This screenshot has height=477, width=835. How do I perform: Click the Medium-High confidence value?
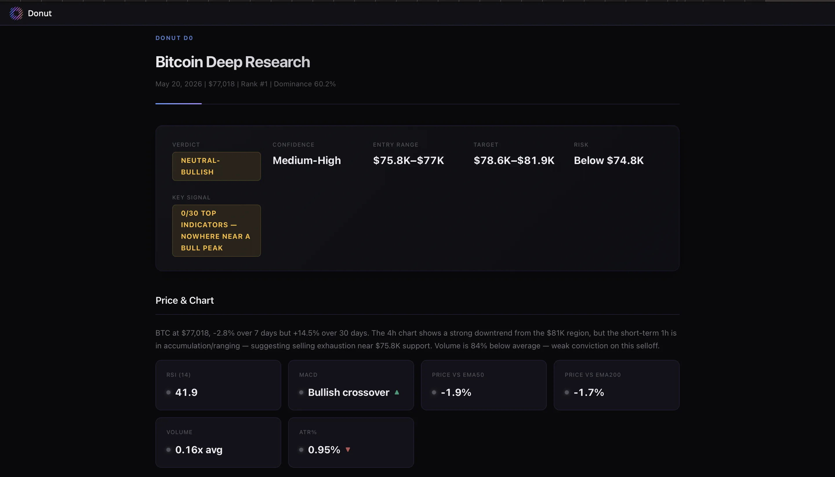[x=307, y=161]
